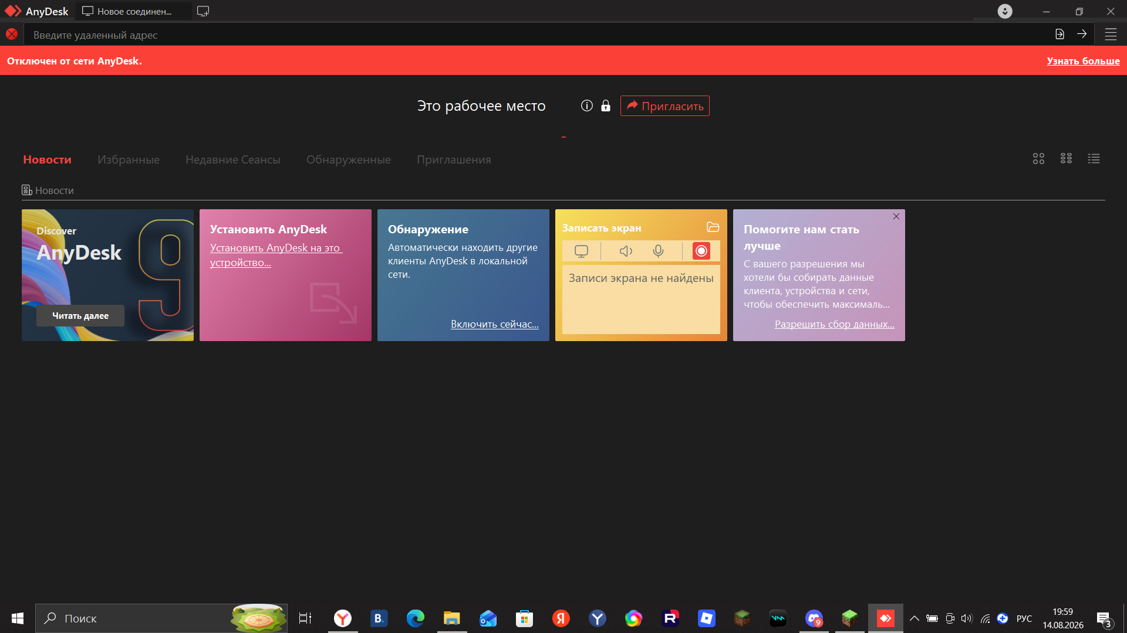
Task: Switch to the Новости tab
Action: [47, 159]
